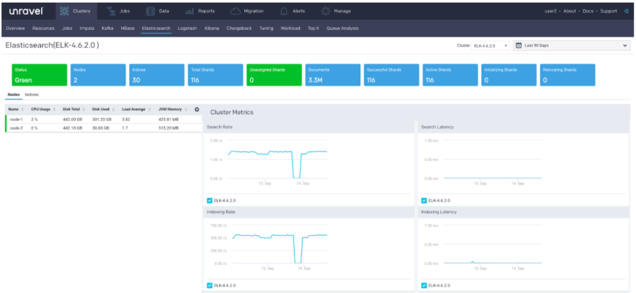Select the Nodes table tab

pos(14,94)
